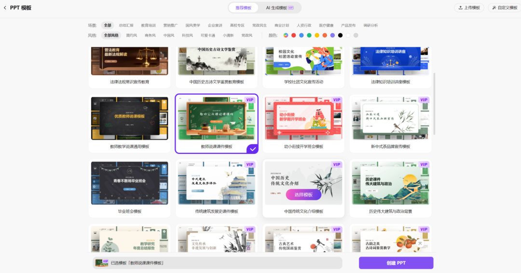Pick the orange color swatch
521x273 pixels.
coord(325,35)
